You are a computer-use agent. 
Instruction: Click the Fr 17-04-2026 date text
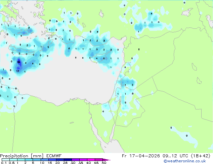[141, 156]
